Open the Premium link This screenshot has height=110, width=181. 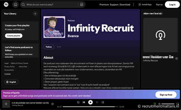coord(104,4)
